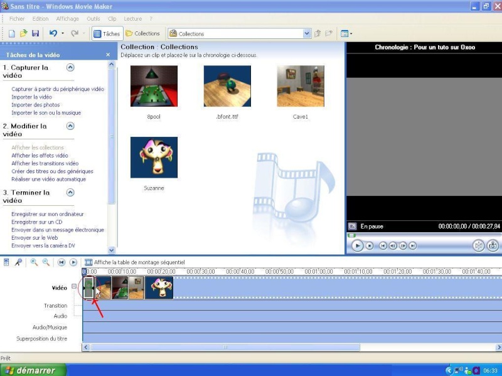Play the timeline from the timeline toolbar

[x=73, y=262]
